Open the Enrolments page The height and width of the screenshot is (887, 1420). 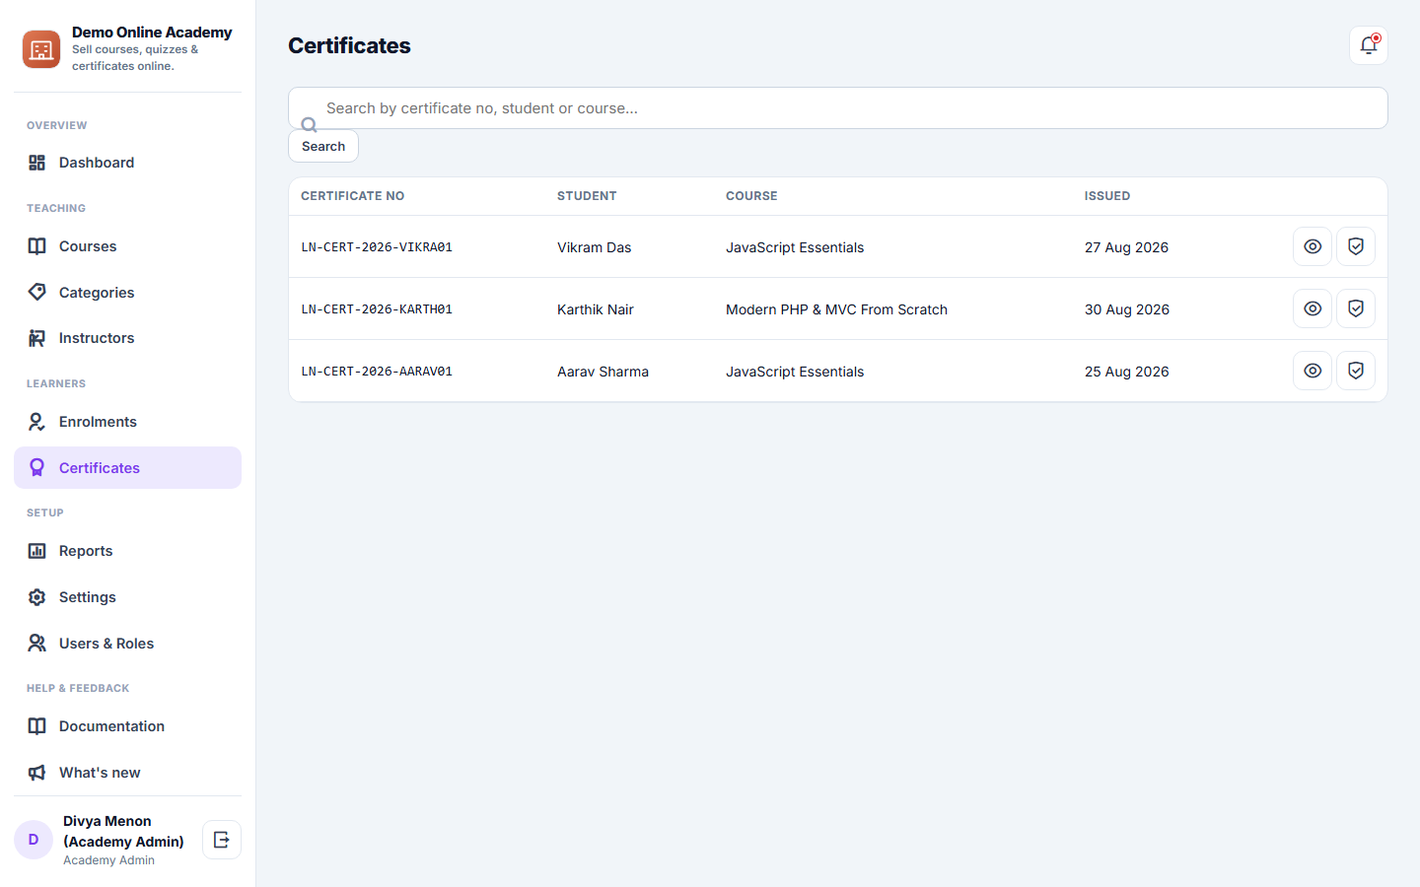(x=127, y=422)
